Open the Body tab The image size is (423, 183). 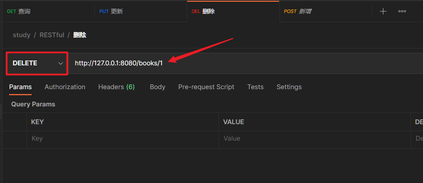(157, 87)
